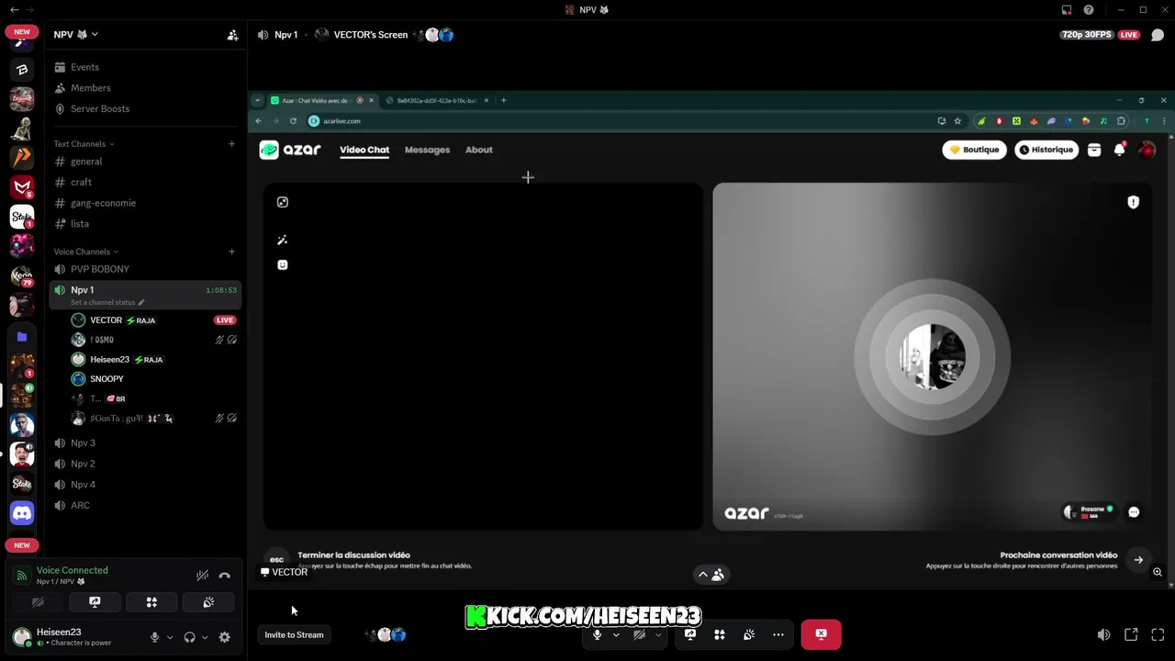This screenshot has width=1175, height=661.
Task: Click the notification bell in streamed Azar page
Action: pyautogui.click(x=1119, y=150)
